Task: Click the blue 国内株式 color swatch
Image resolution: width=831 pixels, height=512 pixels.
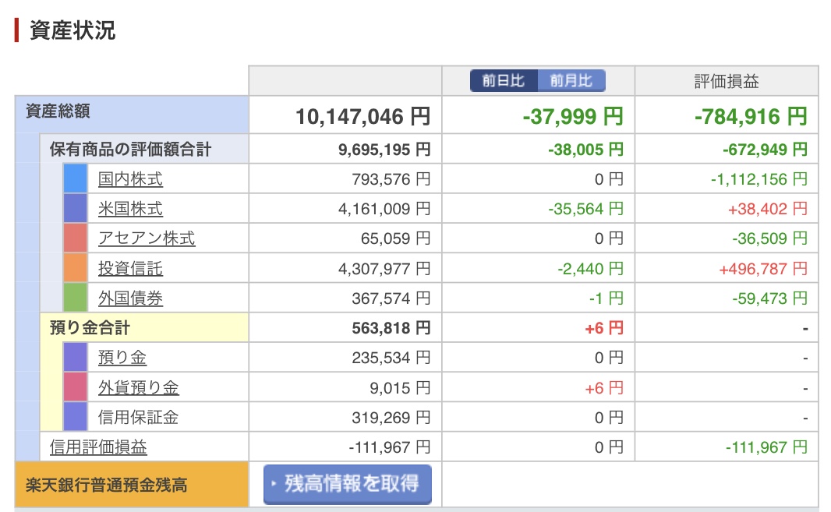Action: (x=76, y=178)
